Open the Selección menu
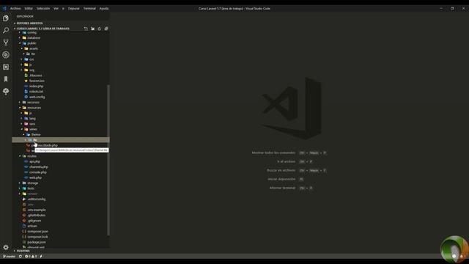 click(x=43, y=8)
